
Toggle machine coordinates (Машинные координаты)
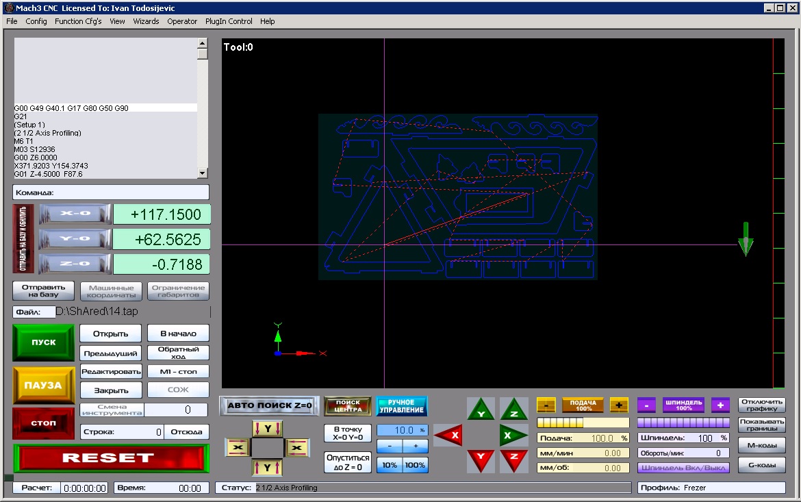111,291
